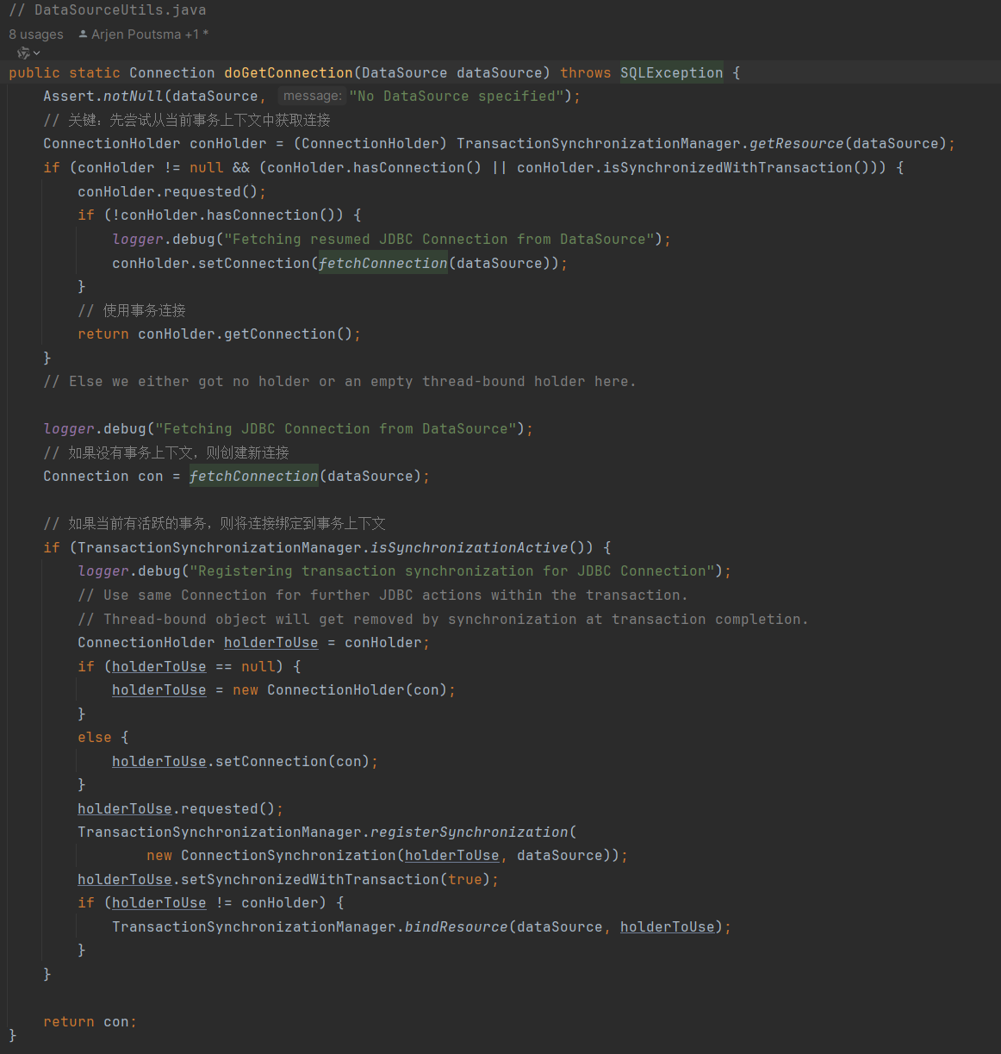Click 'holderToUse.requested();' statement
Screen dimensions: 1001x1054
point(181,809)
